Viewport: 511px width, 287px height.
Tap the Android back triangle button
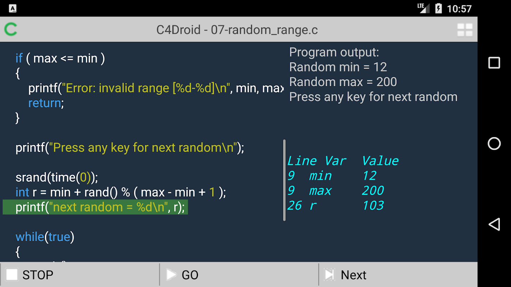[x=494, y=224]
